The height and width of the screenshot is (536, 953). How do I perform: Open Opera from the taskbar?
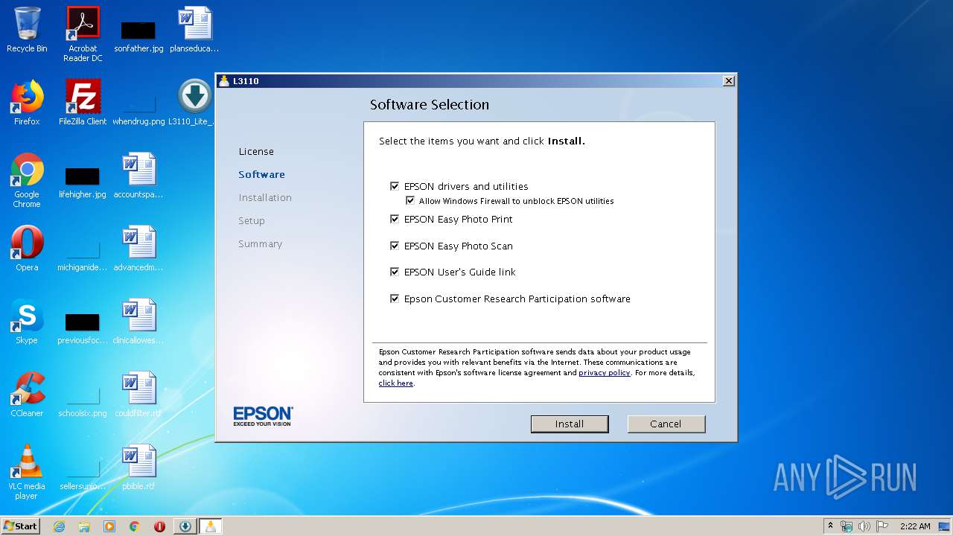(159, 526)
